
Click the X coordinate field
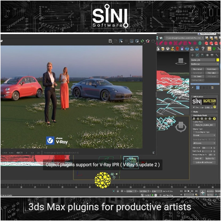(x=131, y=191)
